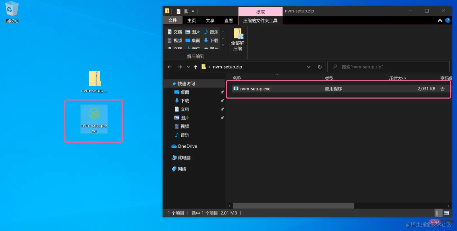Open the 文件 menu tab
Image resolution: width=457 pixels, height=231 pixels.
[x=173, y=20]
